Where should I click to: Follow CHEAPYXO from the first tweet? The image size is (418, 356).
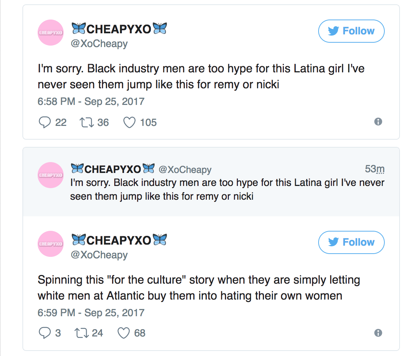(x=351, y=31)
